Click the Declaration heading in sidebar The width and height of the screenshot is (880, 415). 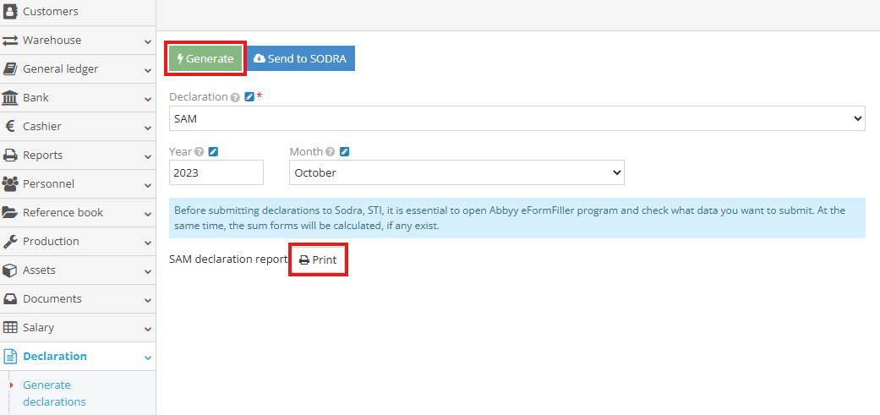55,356
